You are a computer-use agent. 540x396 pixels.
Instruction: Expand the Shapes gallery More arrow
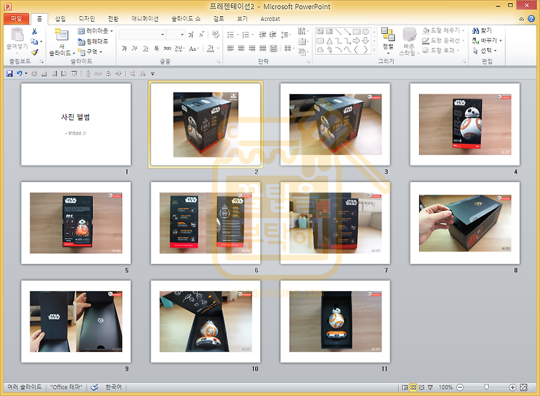375,50
